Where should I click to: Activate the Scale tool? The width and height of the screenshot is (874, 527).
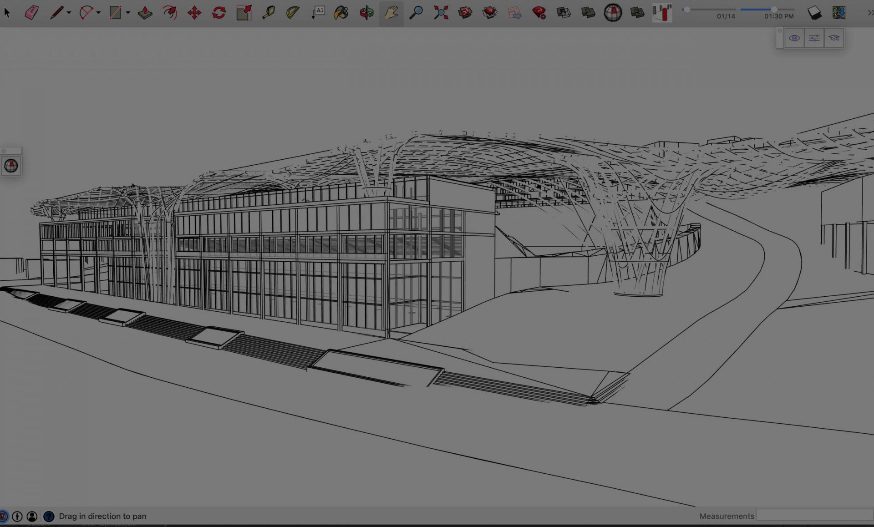tap(244, 12)
